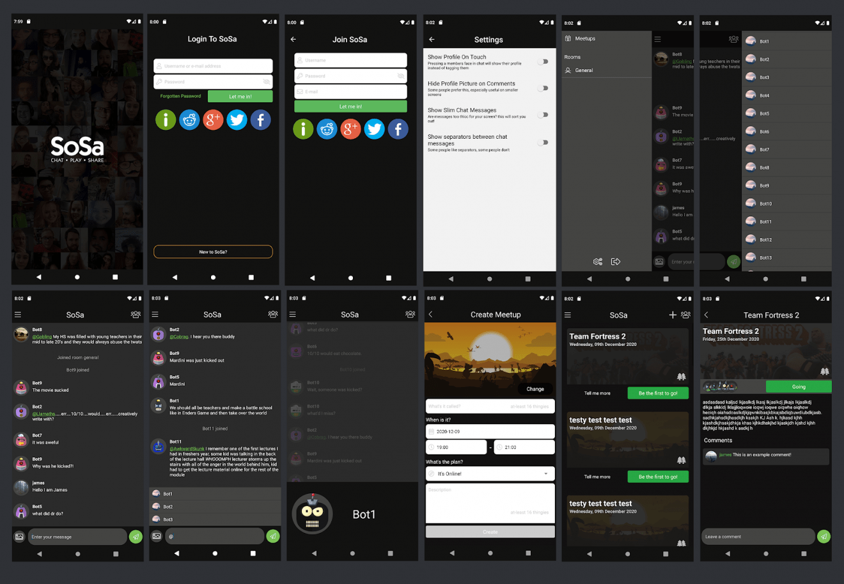Select Meetups in the side drawer menu
This screenshot has width=844, height=584.
coord(584,39)
